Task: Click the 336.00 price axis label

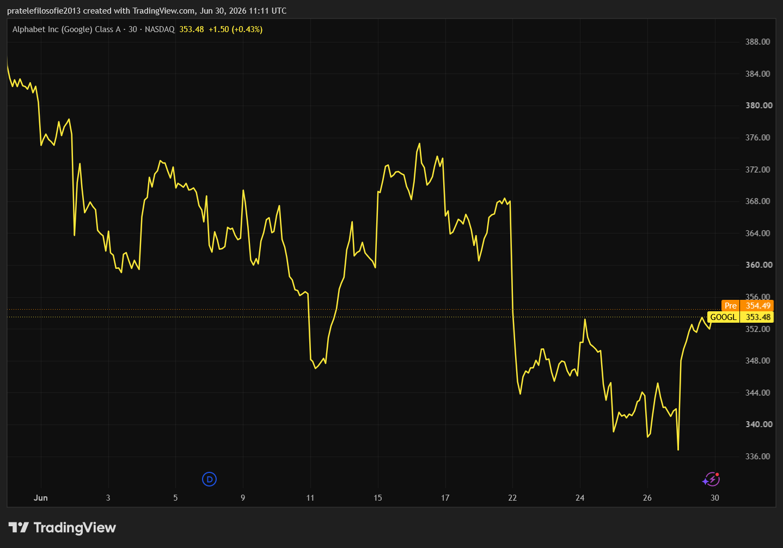Action: point(758,457)
